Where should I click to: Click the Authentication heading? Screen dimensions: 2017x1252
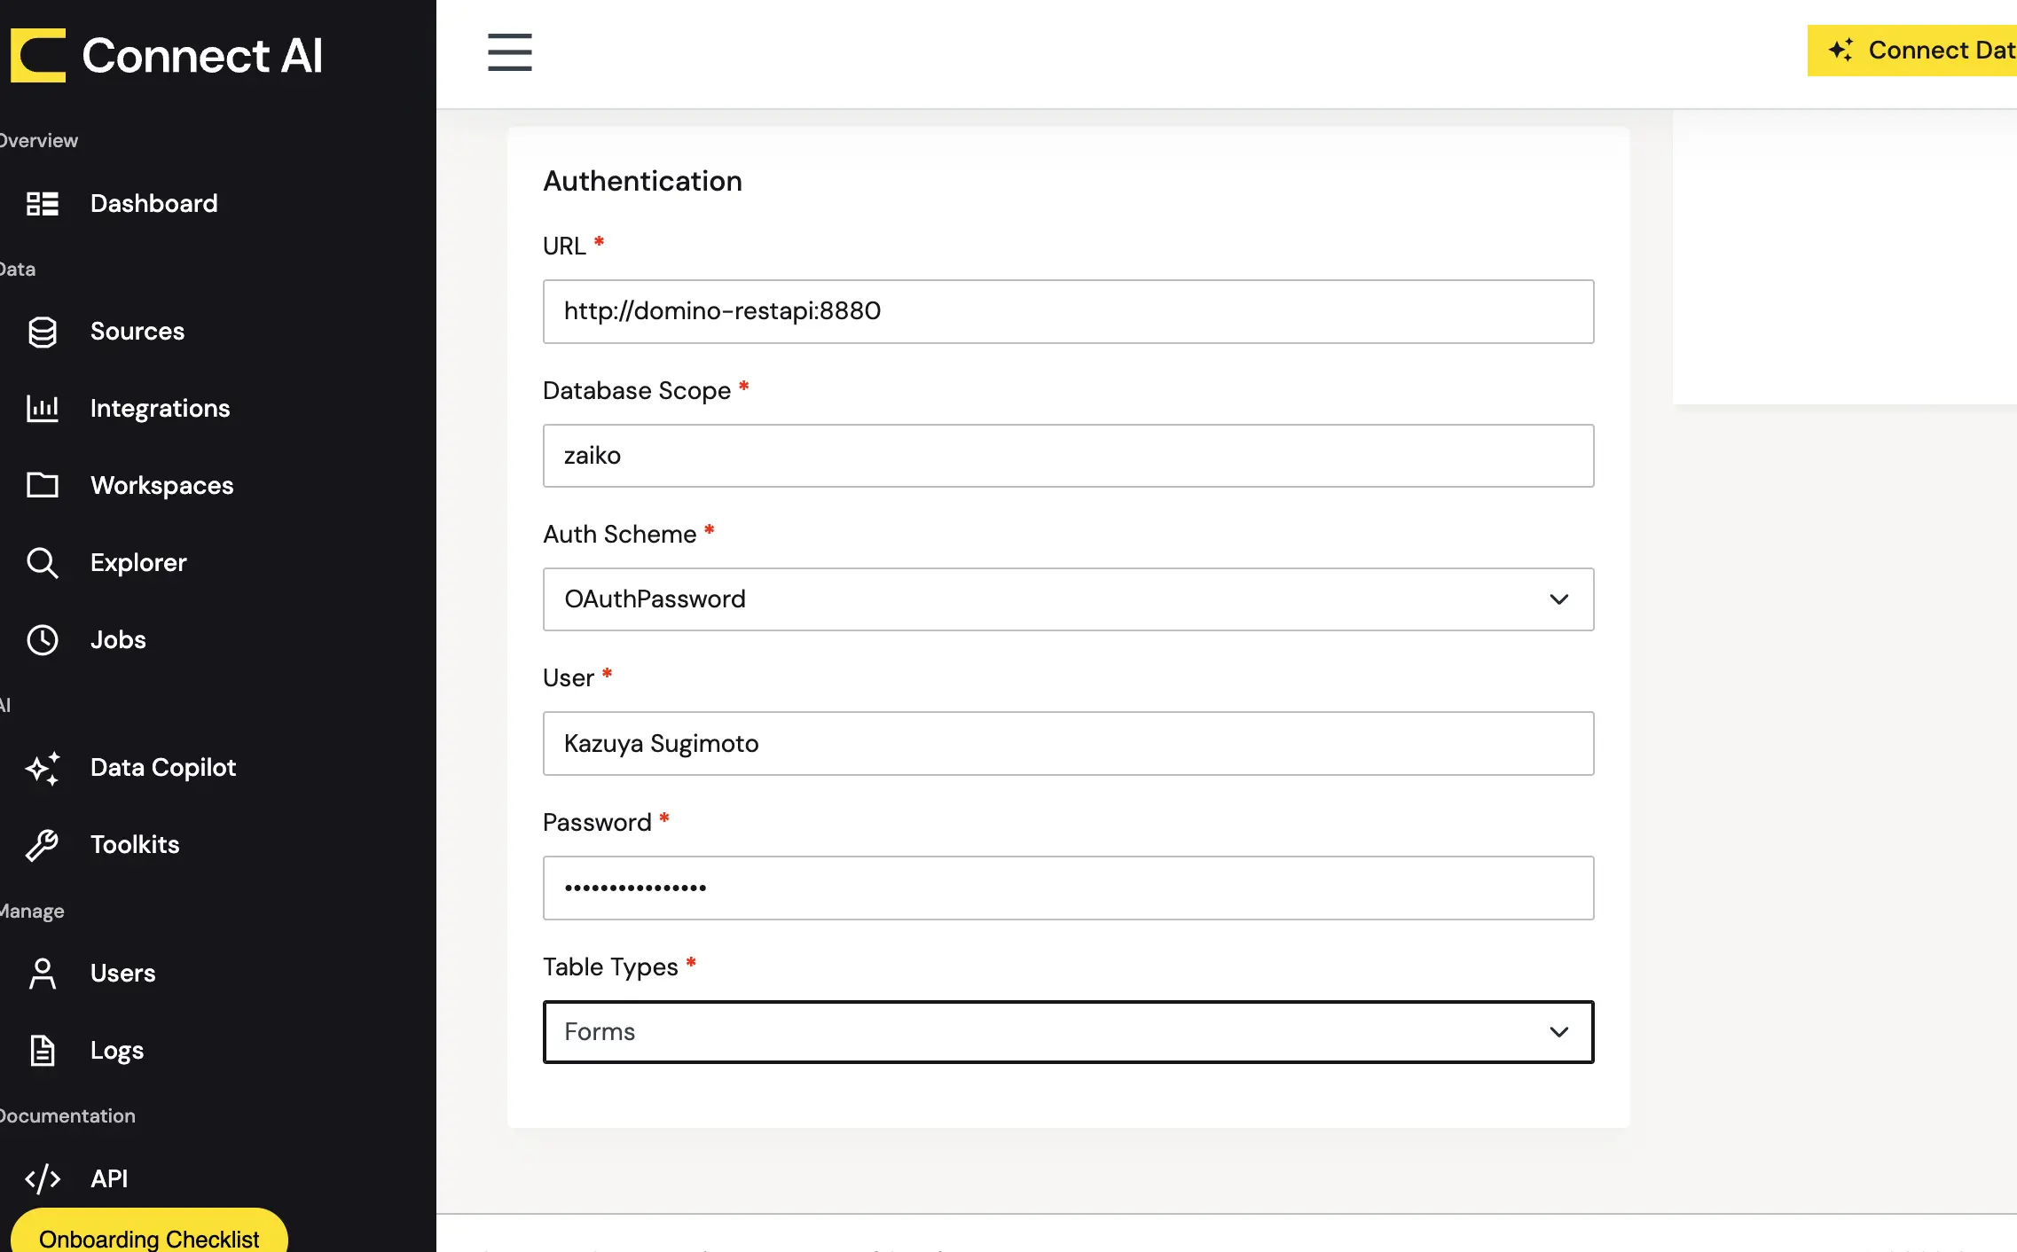coord(642,181)
